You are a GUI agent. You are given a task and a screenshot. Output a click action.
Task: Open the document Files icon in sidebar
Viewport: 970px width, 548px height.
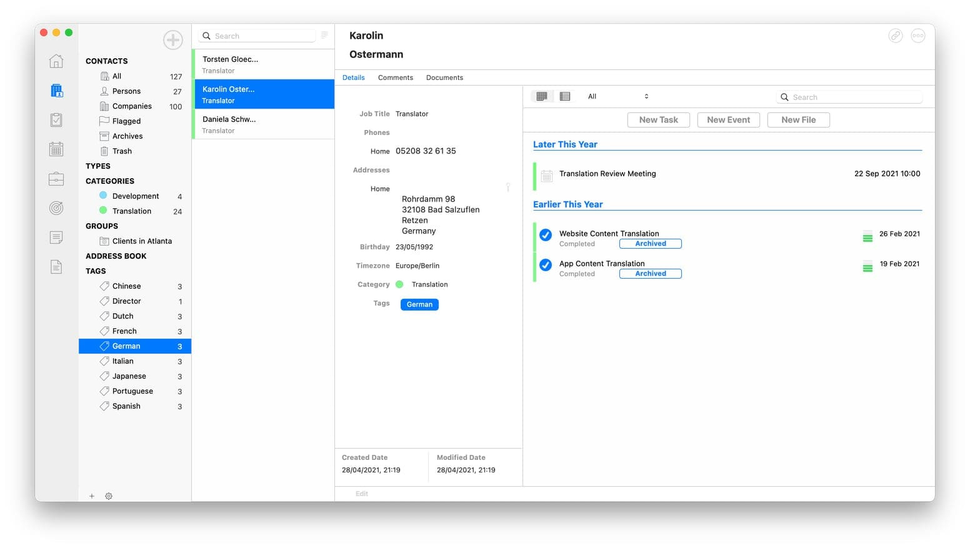[56, 267]
